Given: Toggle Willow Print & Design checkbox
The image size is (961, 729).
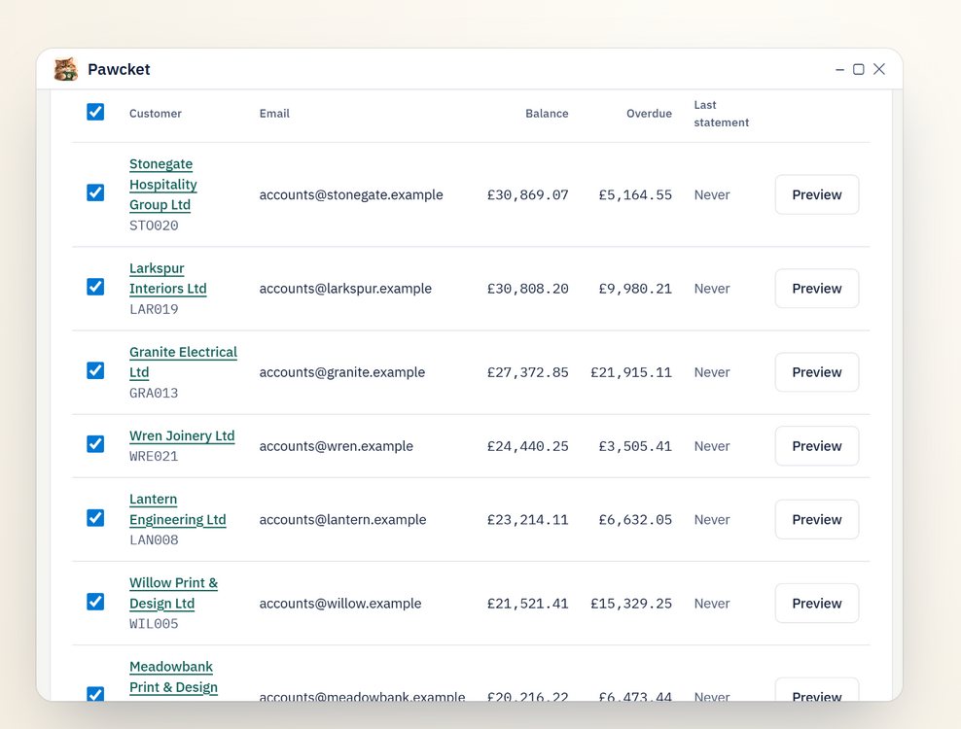Looking at the screenshot, I should click(x=95, y=602).
